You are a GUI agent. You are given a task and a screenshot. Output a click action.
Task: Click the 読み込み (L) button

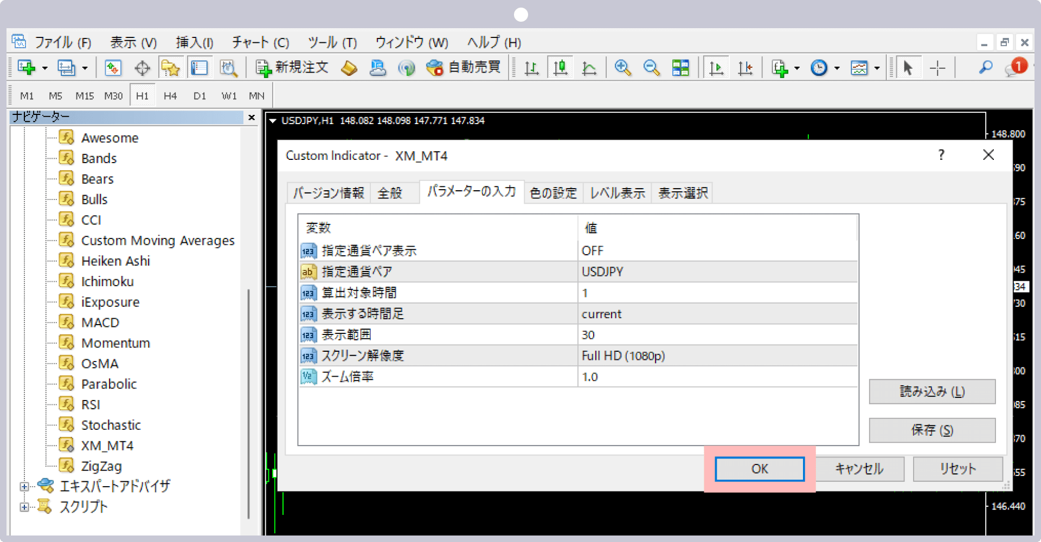pyautogui.click(x=932, y=391)
